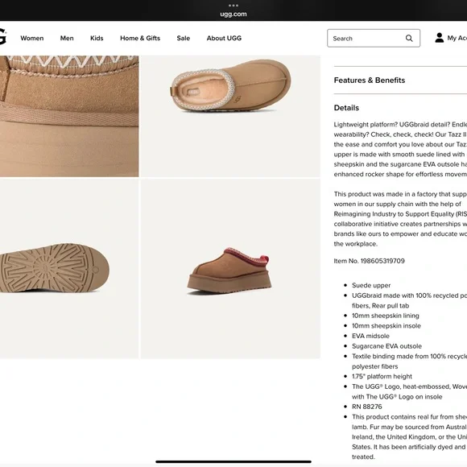Click the UGG logo
Screen dimensions: 467x467
[x=2, y=36]
